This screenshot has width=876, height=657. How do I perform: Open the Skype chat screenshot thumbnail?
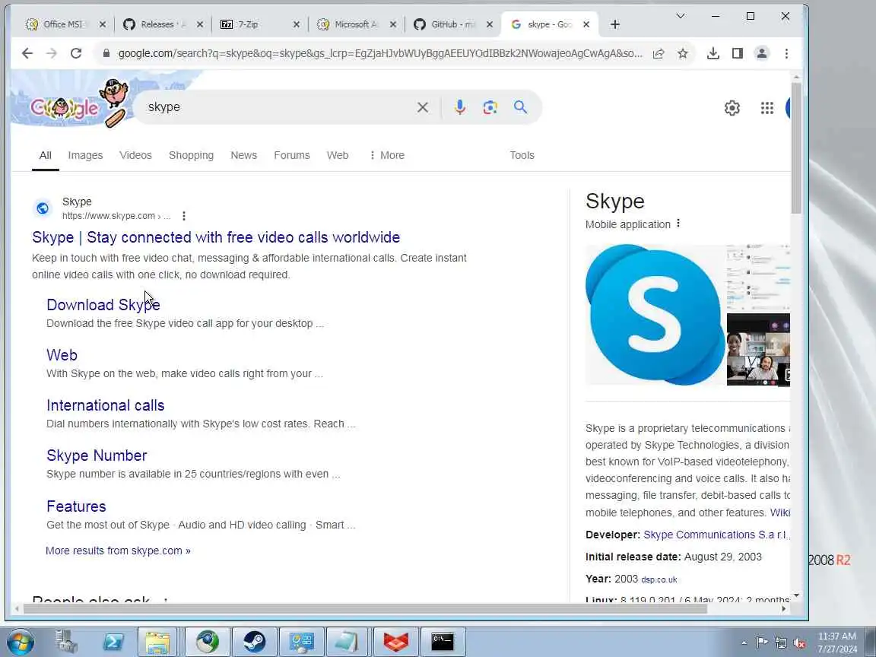point(758,278)
